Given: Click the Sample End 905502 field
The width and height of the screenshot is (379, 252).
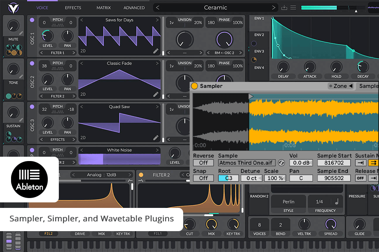Looking at the screenshot, I should tap(334, 178).
